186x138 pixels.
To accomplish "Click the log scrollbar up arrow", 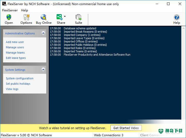I will click(x=183, y=28).
